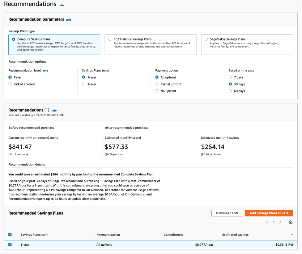The width and height of the screenshot is (302, 254).
Task: Click Download CSV button
Action: coord(227,213)
